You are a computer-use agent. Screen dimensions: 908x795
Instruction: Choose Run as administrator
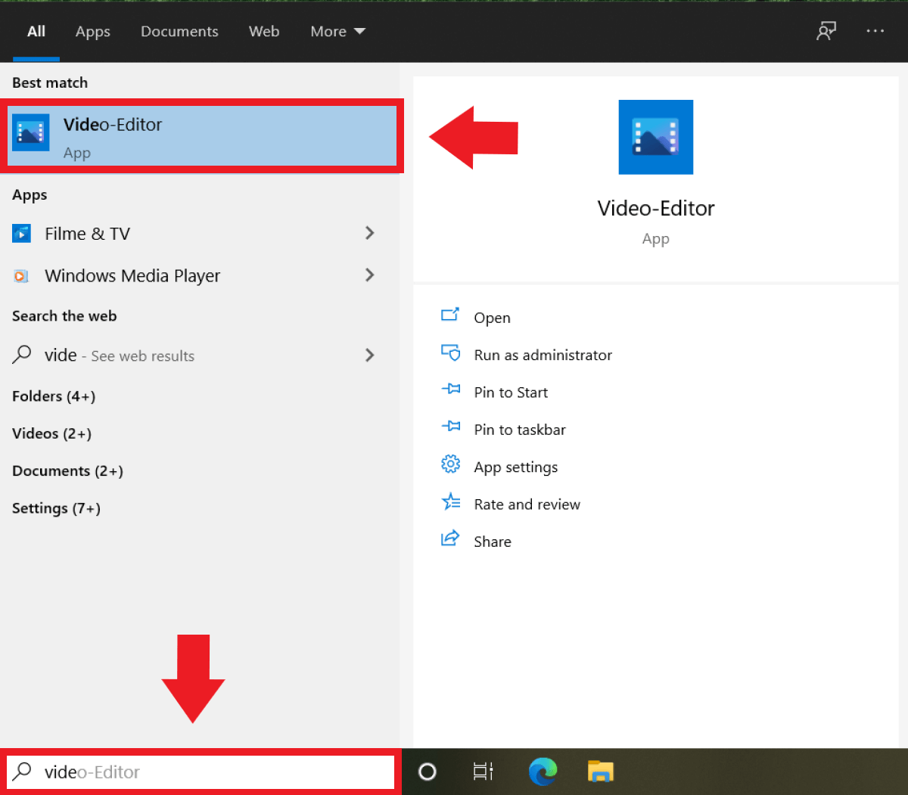pos(543,355)
